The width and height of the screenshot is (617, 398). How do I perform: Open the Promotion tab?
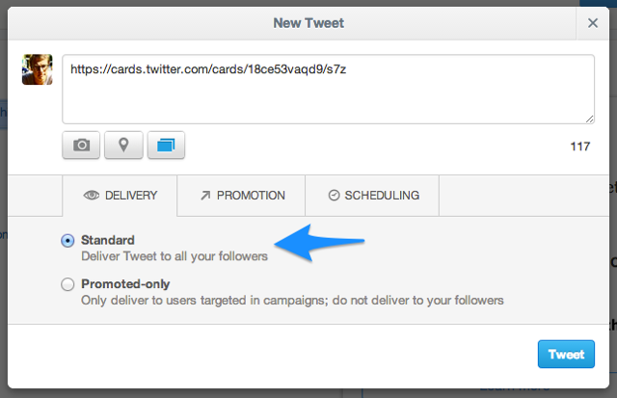tap(241, 196)
